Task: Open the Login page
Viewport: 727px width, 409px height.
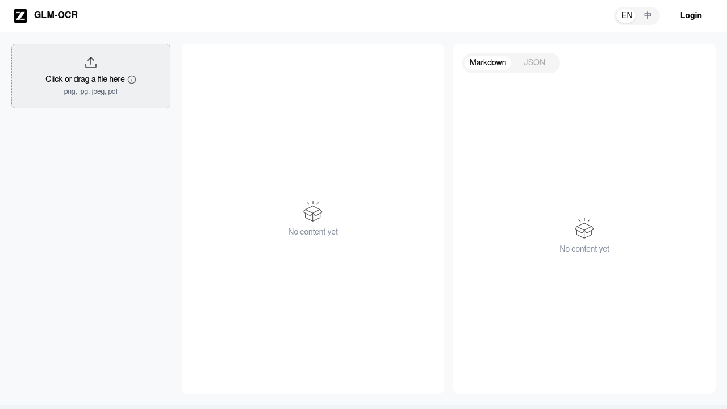Action: coord(691,15)
